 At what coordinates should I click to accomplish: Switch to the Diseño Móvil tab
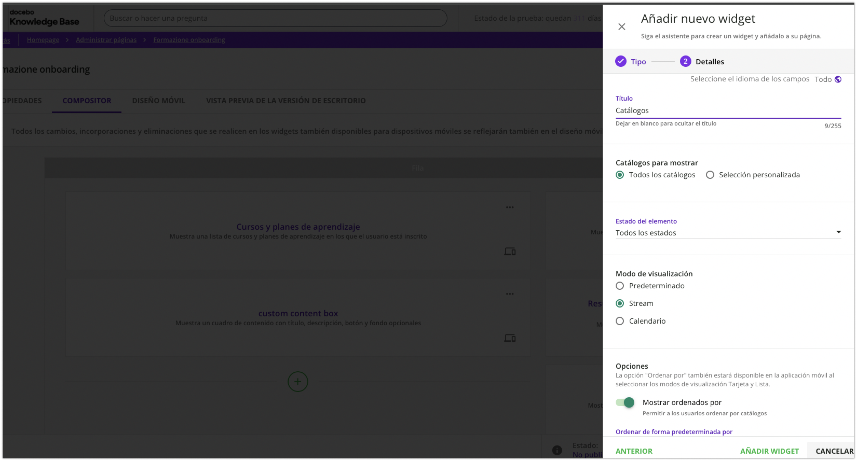pyautogui.click(x=158, y=100)
